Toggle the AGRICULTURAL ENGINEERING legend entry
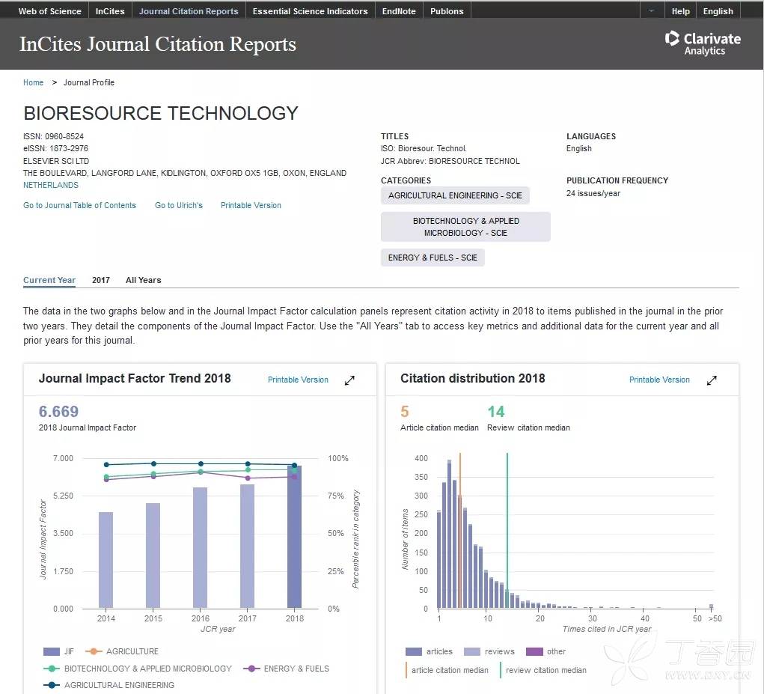Viewport: 764px width, 694px height. click(109, 685)
